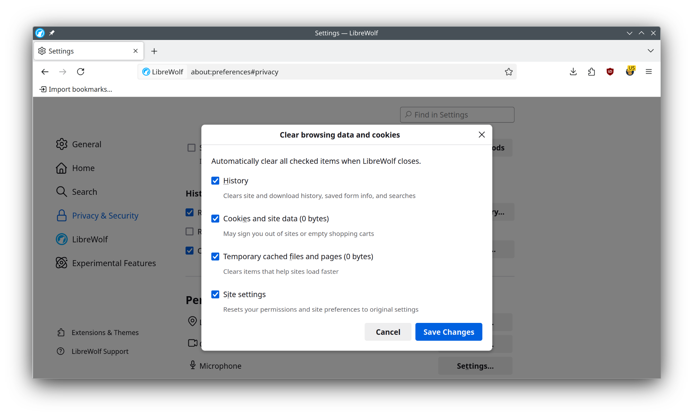Open the uBlock Origin shield
The height and width of the screenshot is (417, 693).
tap(610, 72)
